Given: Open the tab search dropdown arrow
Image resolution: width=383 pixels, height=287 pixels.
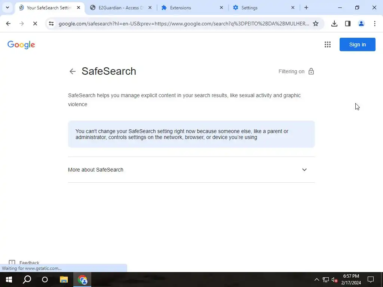Looking at the screenshot, I should pyautogui.click(x=7, y=7).
